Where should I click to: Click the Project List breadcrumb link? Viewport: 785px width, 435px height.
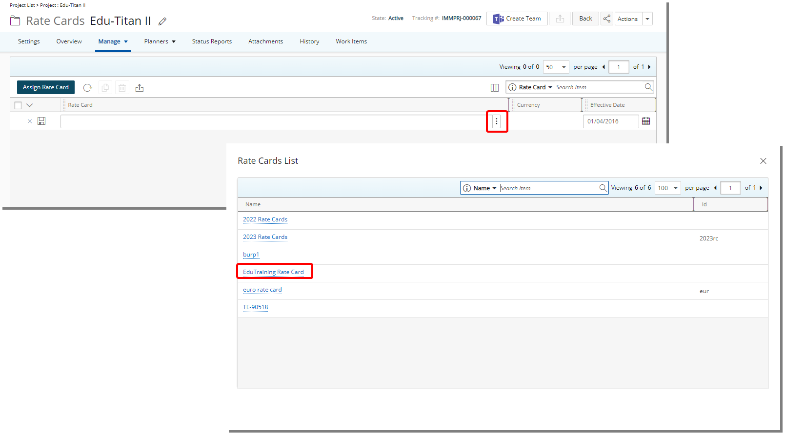(x=22, y=5)
